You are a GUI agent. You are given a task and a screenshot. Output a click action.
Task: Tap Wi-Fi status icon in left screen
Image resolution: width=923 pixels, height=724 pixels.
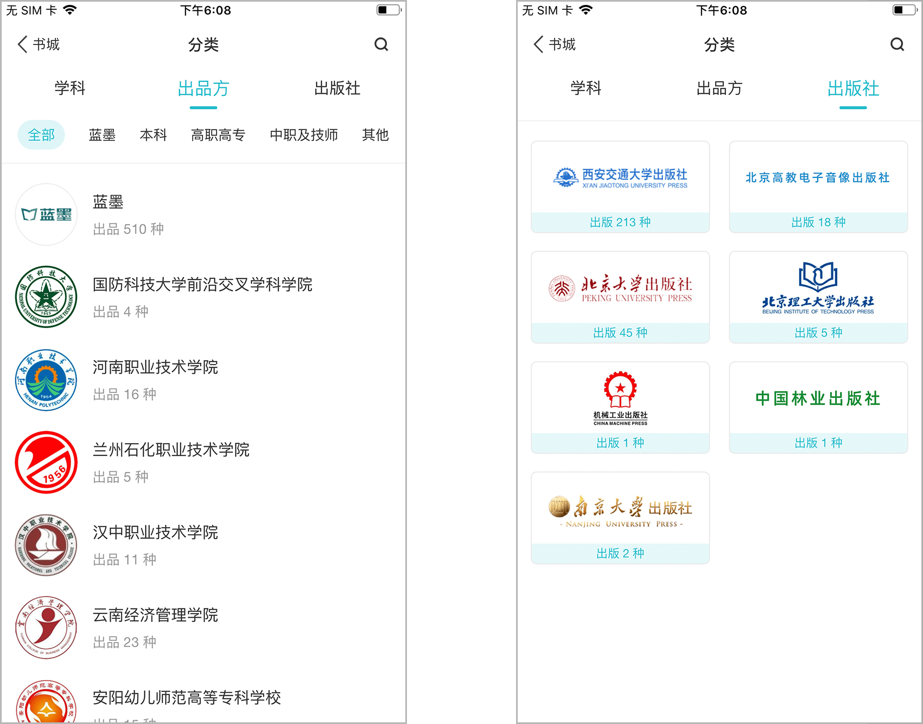(69, 10)
